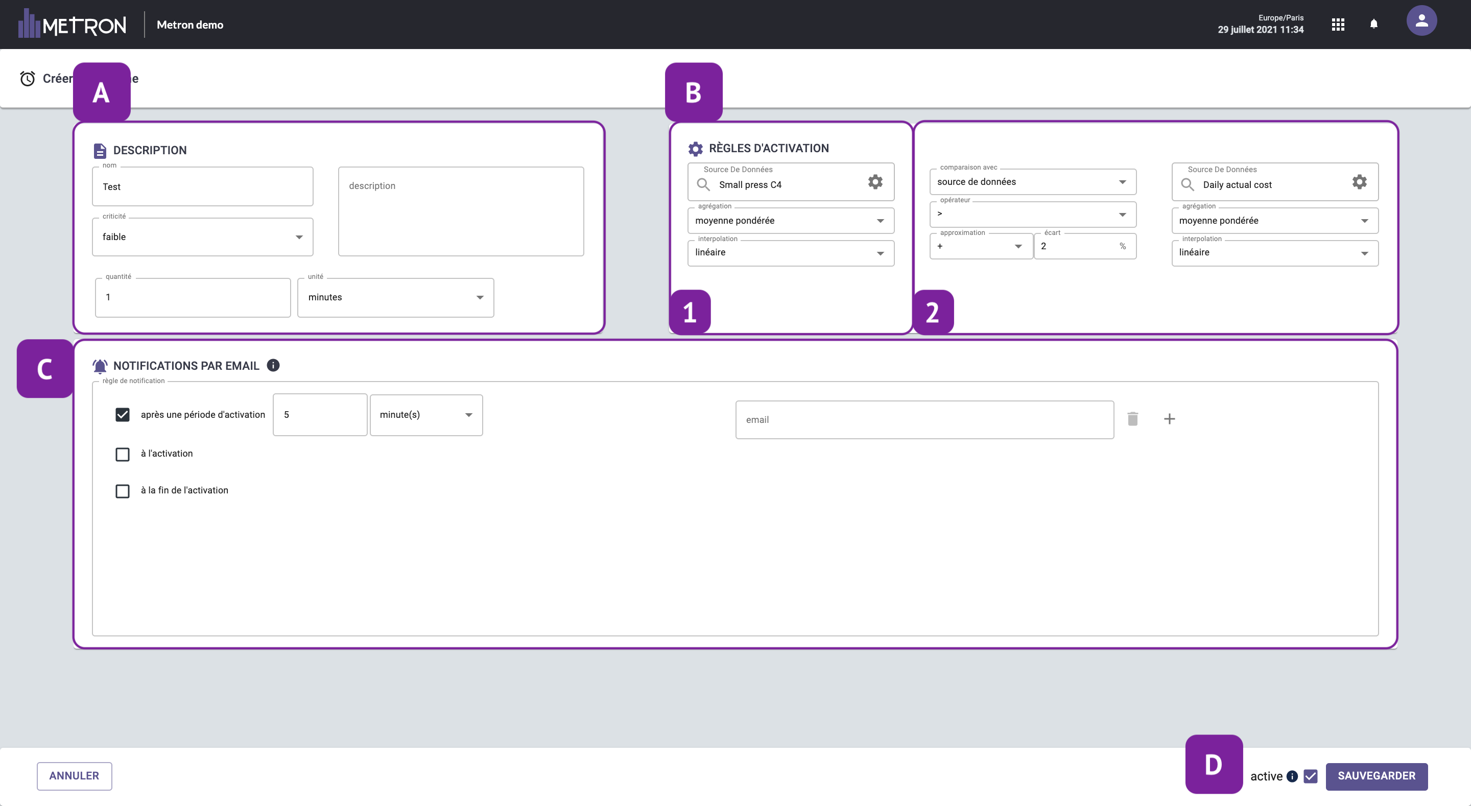Screen dimensions: 1471x806
Task: Click into the email input field
Action: click(x=924, y=420)
